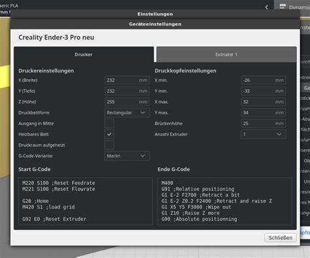
Task: Click the 'G91 ;Relative positioning' line
Action: [198, 189]
